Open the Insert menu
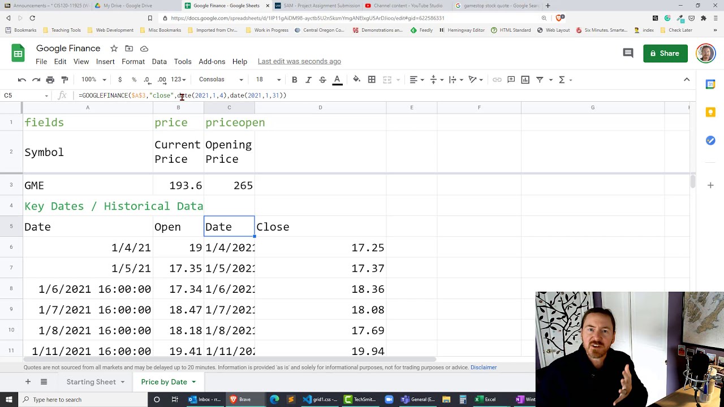Screen dimensions: 724x407 coord(105,62)
